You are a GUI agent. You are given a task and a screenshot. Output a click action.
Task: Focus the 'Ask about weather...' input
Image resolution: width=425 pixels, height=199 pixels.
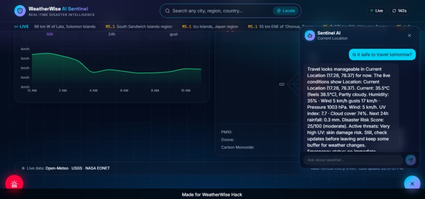pos(353,160)
